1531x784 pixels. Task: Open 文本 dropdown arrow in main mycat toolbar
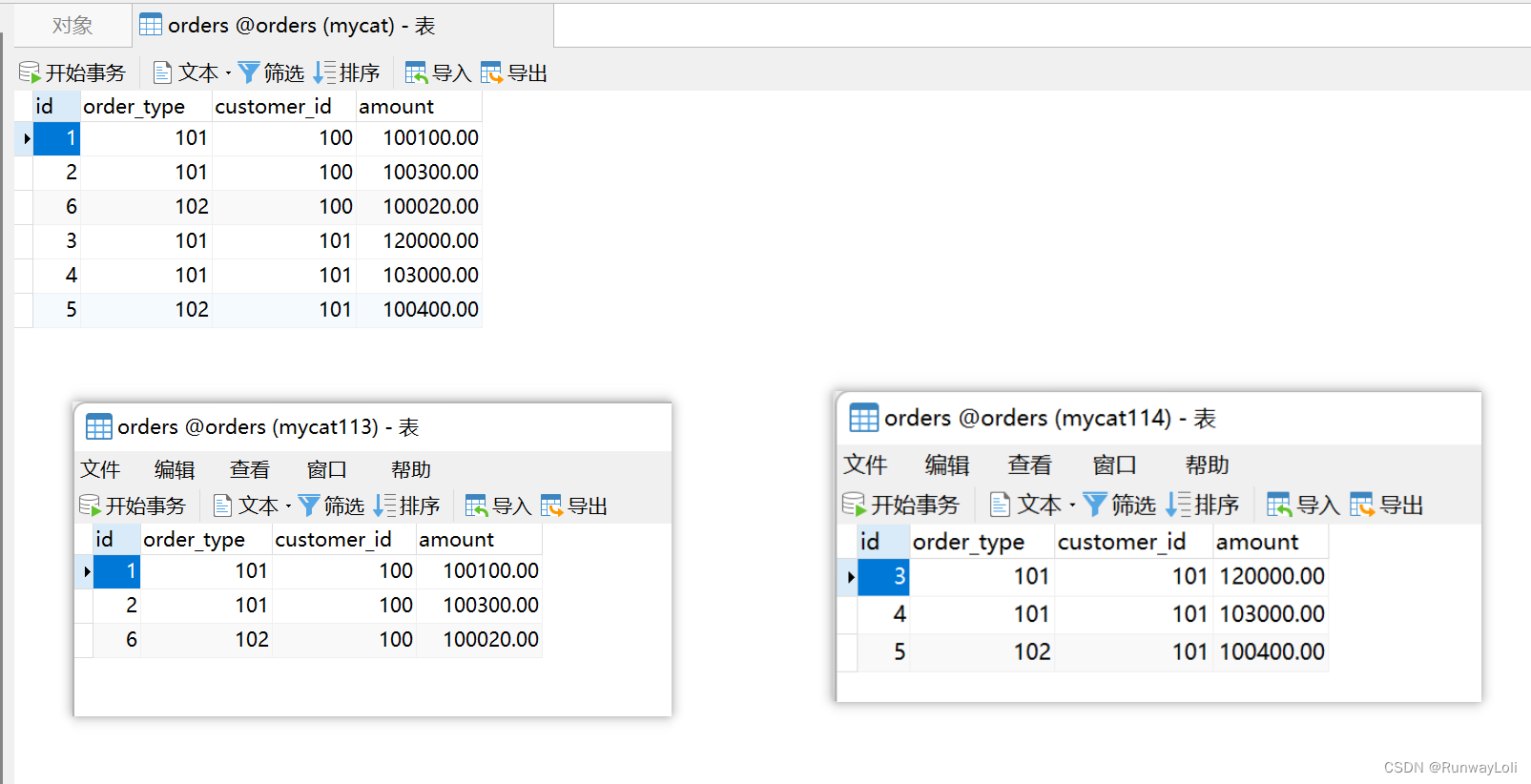tap(228, 72)
